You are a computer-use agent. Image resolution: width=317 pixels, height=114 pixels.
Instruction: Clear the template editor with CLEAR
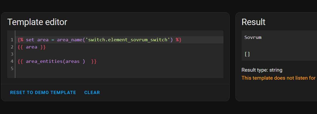(92, 92)
